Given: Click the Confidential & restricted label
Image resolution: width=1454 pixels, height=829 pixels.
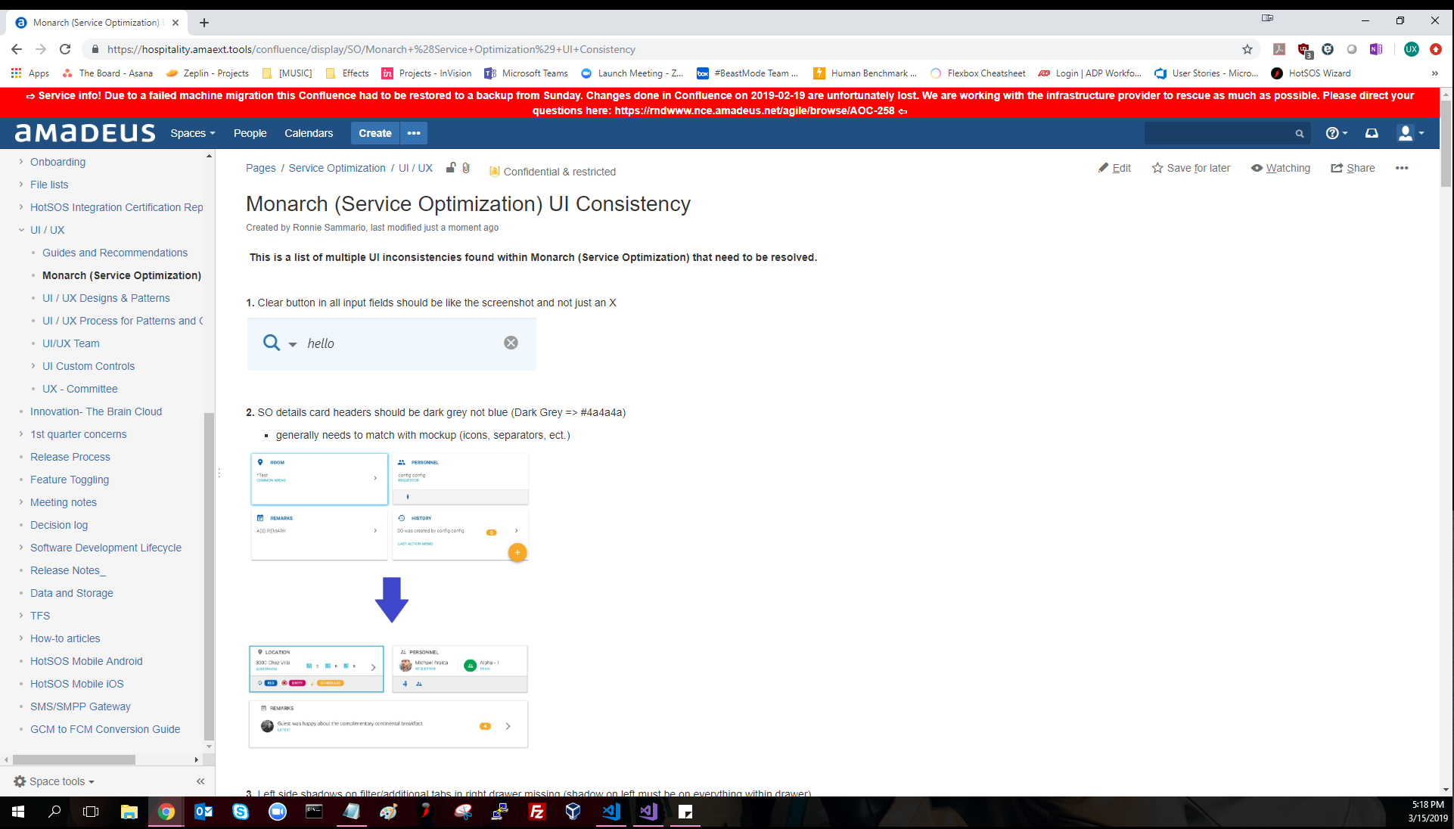Looking at the screenshot, I should [x=552, y=172].
